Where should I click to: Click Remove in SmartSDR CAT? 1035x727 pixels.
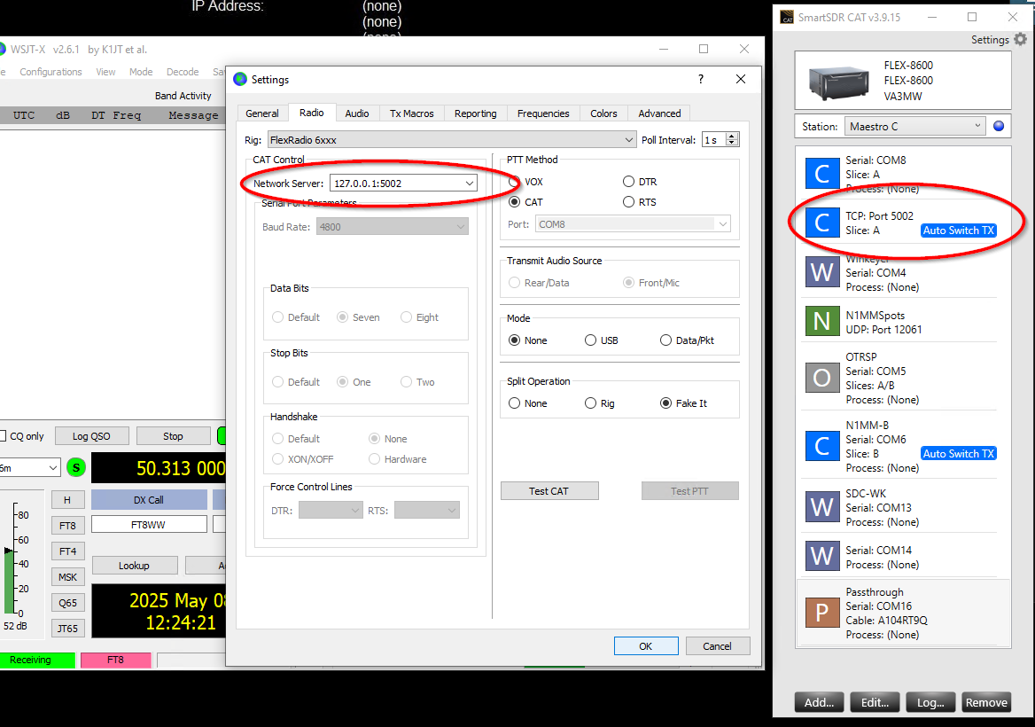pyautogui.click(x=986, y=702)
